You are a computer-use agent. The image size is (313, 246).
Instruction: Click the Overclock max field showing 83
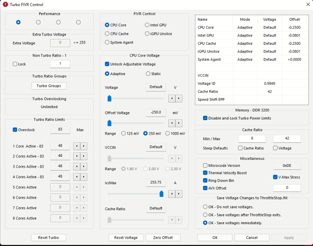pyautogui.click(x=60, y=129)
